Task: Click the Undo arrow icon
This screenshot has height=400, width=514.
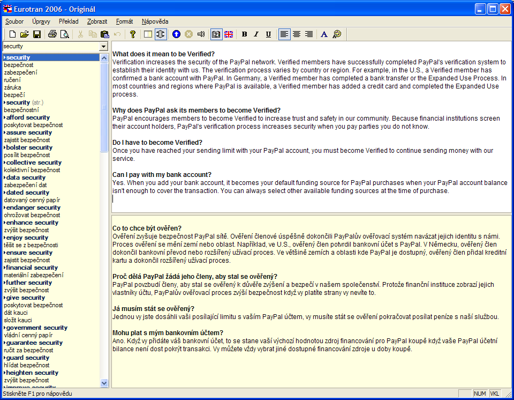Action: tap(117, 34)
